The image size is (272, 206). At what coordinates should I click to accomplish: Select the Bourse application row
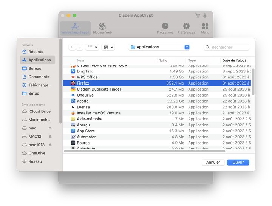pyautogui.click(x=157, y=143)
